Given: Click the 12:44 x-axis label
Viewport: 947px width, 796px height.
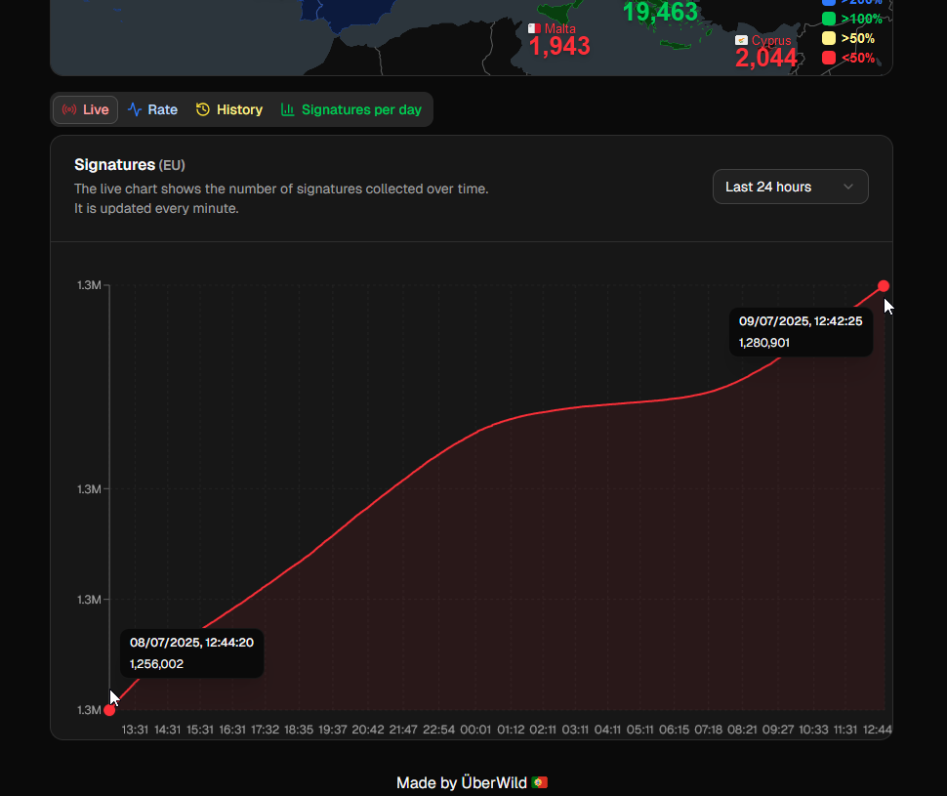Looking at the screenshot, I should tap(878, 730).
